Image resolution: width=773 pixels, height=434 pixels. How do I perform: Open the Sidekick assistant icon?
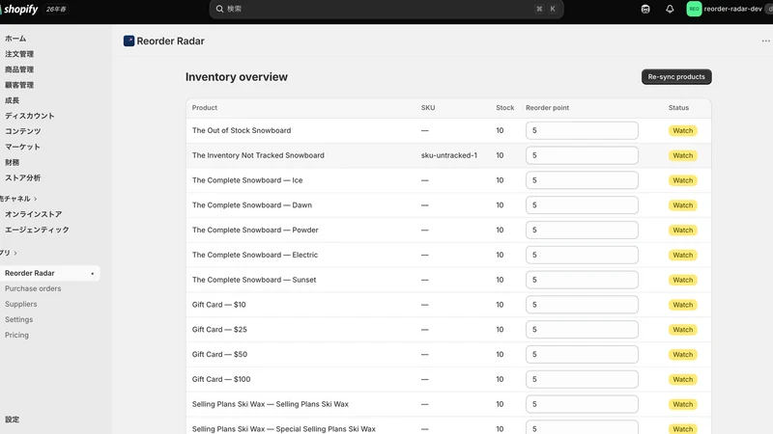pyautogui.click(x=645, y=9)
